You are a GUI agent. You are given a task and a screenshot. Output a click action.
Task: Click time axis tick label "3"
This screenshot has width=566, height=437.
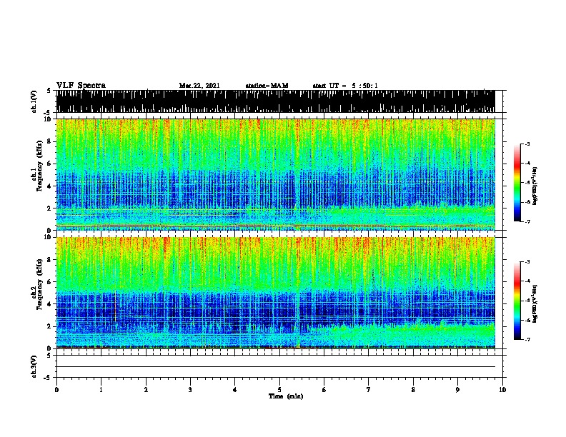[190, 389]
